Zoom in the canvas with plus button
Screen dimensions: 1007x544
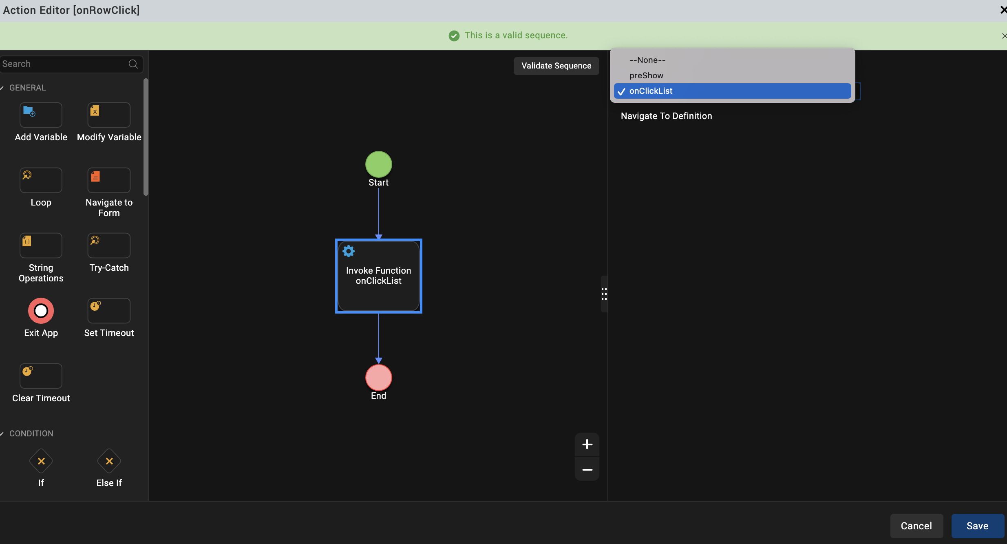[x=587, y=444]
